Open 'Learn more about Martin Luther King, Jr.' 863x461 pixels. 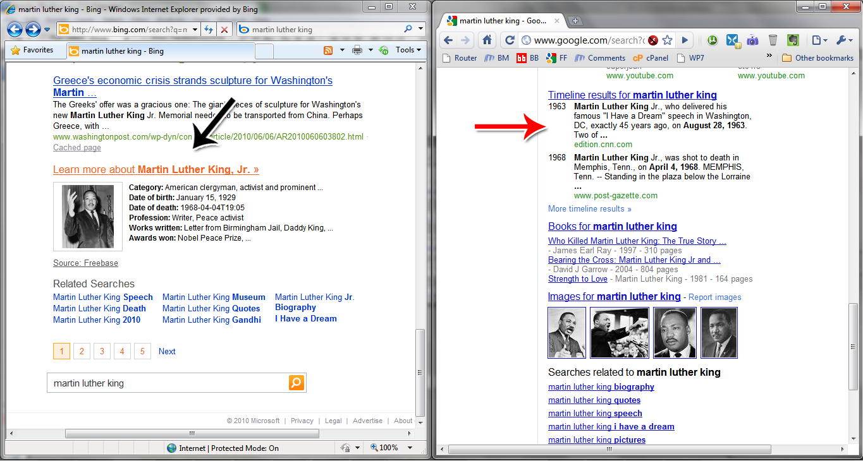(156, 169)
